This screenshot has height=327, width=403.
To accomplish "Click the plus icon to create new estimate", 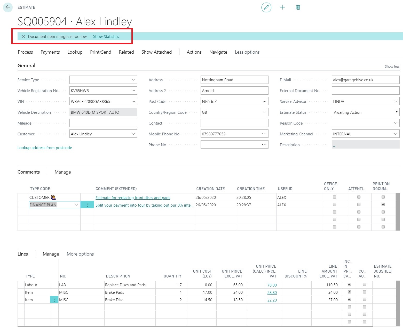I will pyautogui.click(x=282, y=7).
